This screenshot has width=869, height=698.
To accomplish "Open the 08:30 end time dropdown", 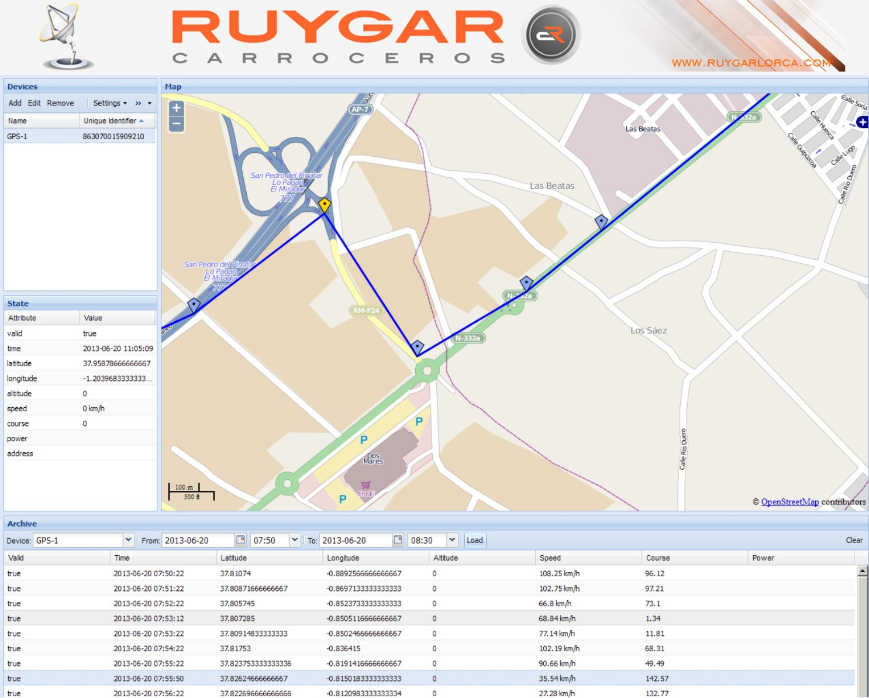I will 452,540.
